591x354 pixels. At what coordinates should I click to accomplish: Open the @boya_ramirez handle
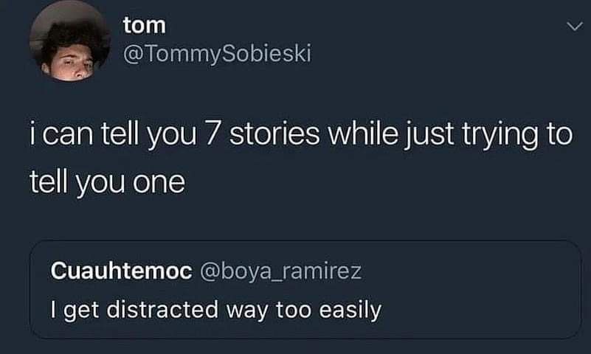click(281, 272)
